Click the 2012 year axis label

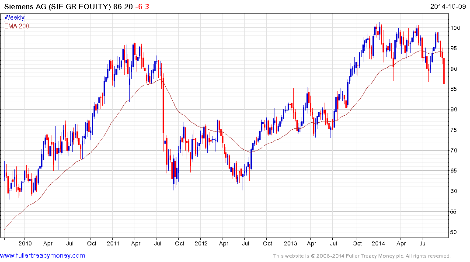(201, 243)
